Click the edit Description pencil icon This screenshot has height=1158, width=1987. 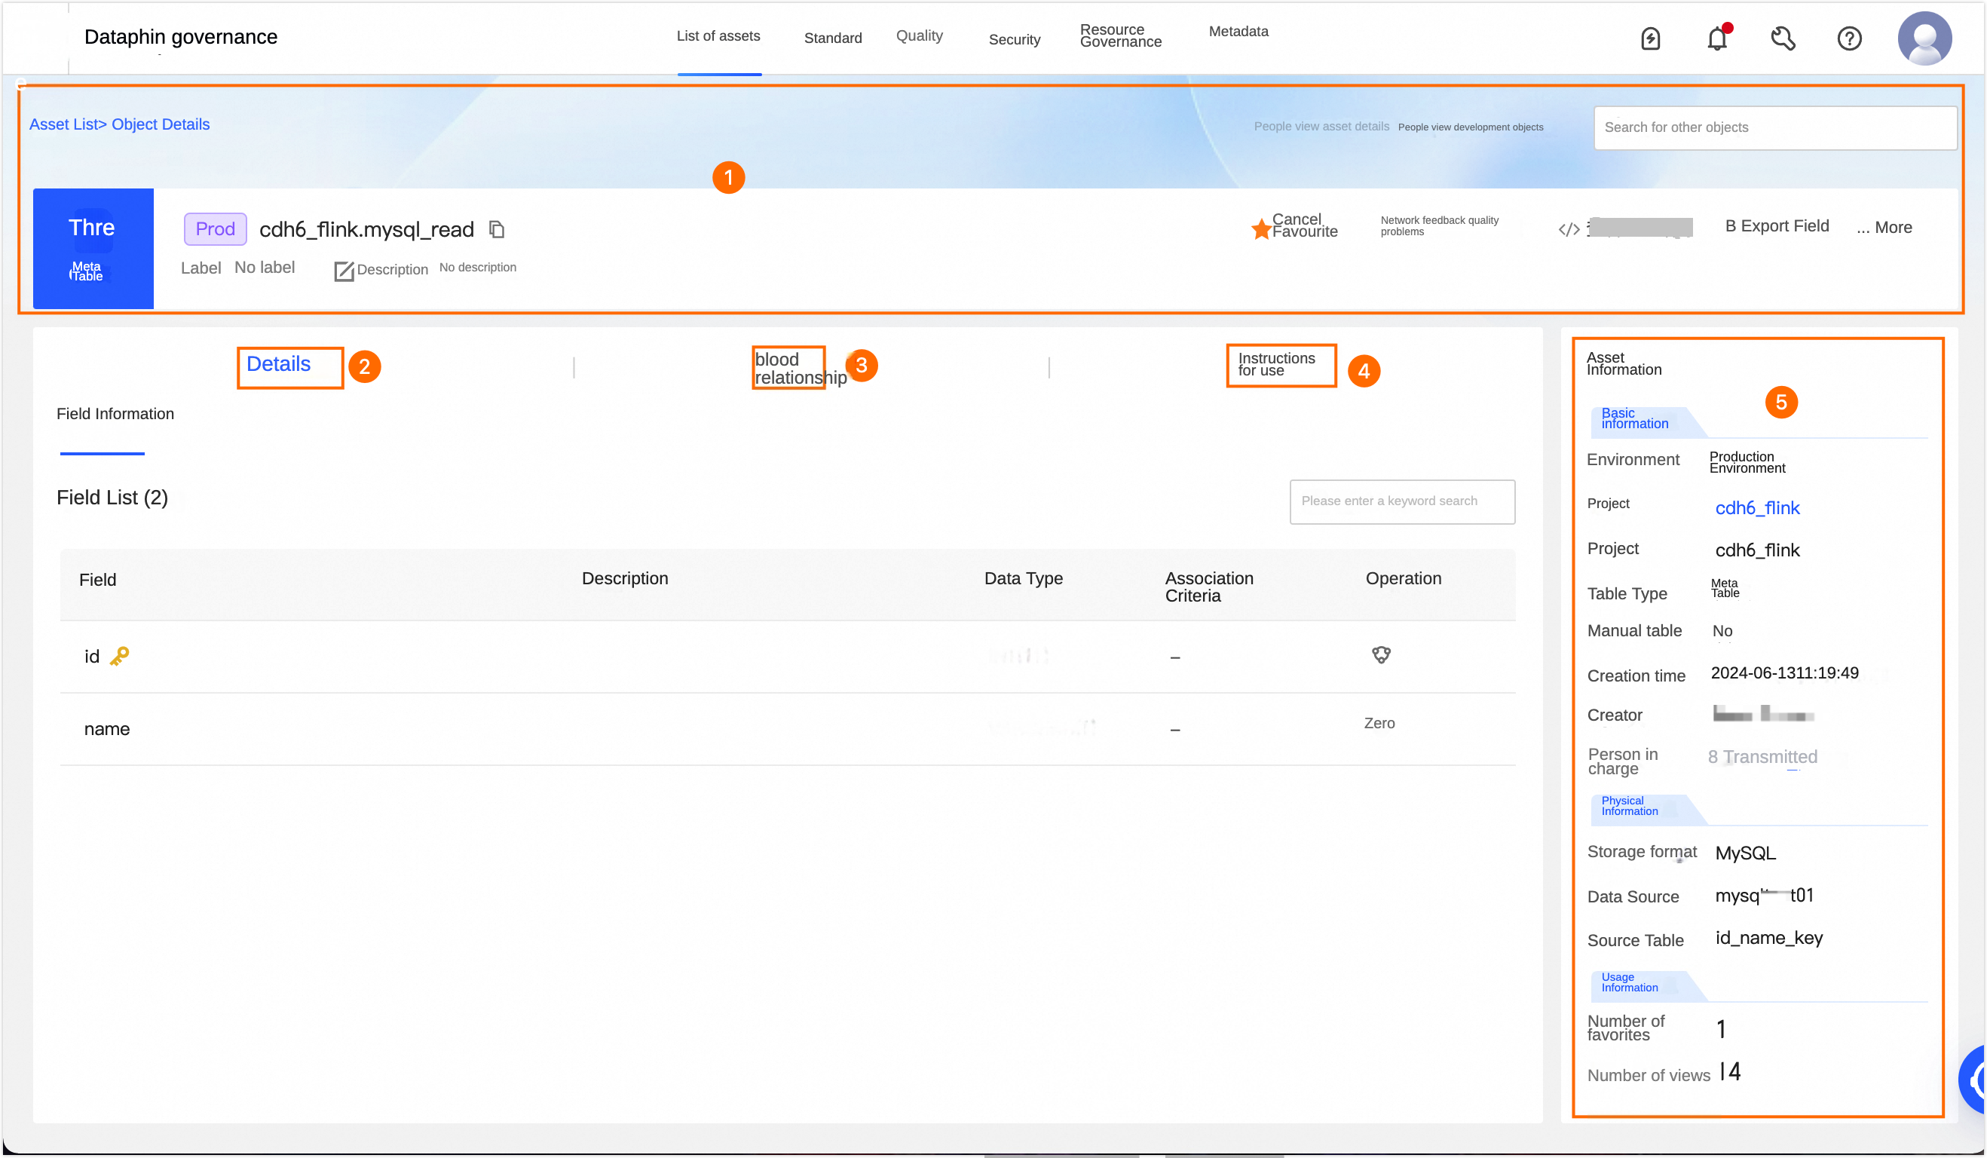[x=344, y=271]
